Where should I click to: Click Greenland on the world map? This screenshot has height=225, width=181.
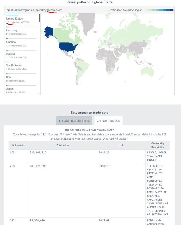pos(87,22)
